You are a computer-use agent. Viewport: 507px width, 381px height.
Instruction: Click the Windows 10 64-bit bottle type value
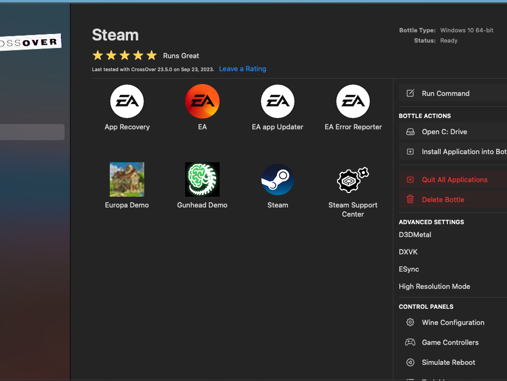467,30
